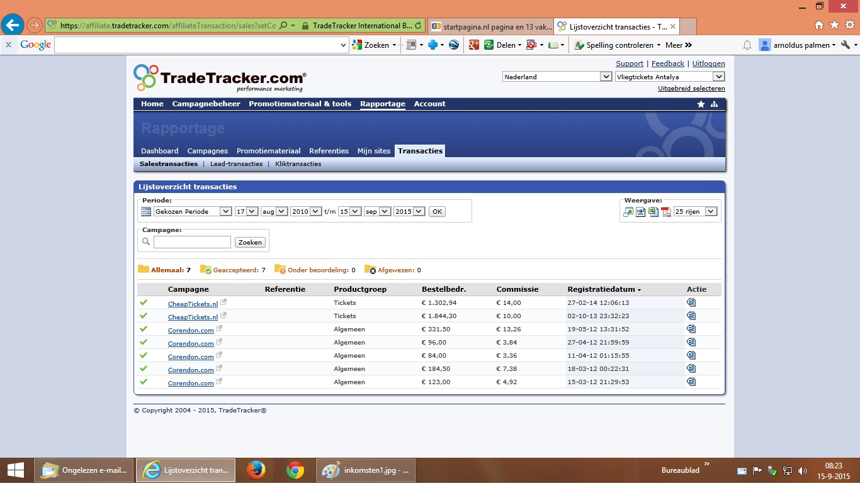860x503 pixels.
Task: Open Chrome from the taskbar
Action: (x=295, y=470)
